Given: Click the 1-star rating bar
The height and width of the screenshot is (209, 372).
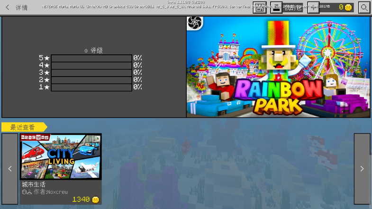Looking at the screenshot, I should point(91,87).
